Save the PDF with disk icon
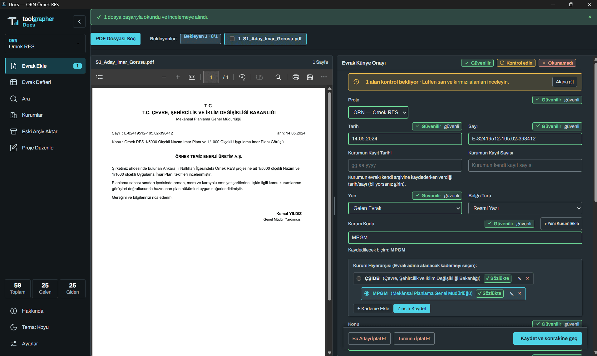 coord(310,77)
